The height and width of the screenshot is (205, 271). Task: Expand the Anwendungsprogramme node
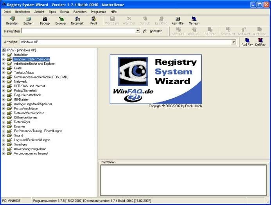pos(4,149)
